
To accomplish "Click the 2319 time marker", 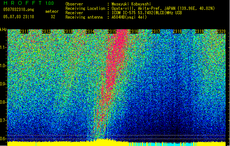I will pyautogui.click(x=200, y=31).
